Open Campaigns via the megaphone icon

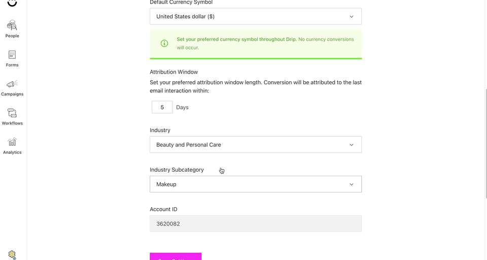[x=12, y=88]
